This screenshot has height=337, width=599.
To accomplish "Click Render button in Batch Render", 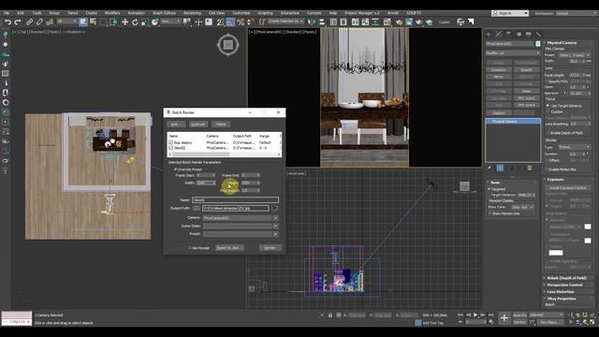I will point(270,248).
